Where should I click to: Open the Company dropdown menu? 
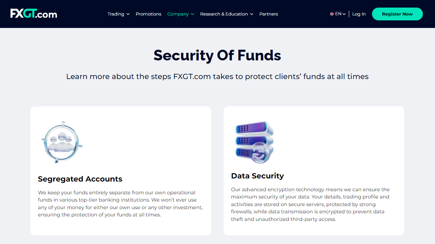[180, 14]
